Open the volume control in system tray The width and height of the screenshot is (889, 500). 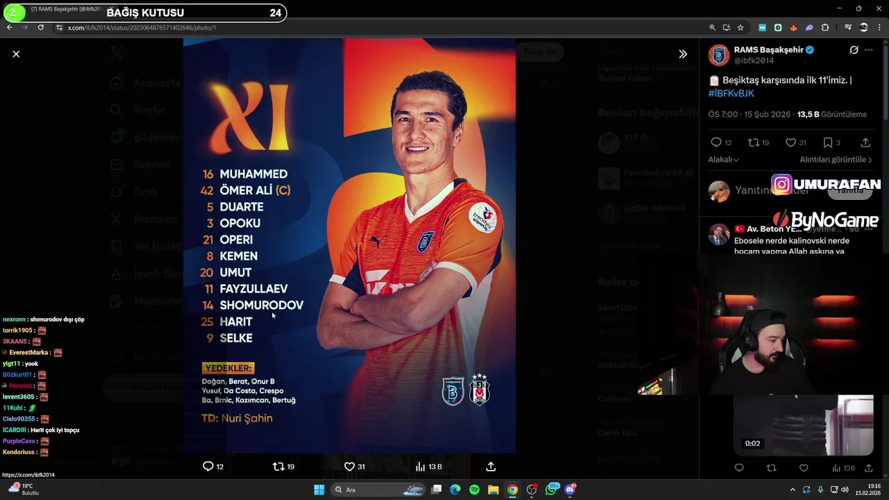coord(845,490)
